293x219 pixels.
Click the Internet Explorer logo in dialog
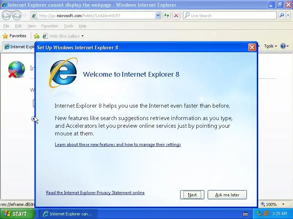[x=63, y=73]
